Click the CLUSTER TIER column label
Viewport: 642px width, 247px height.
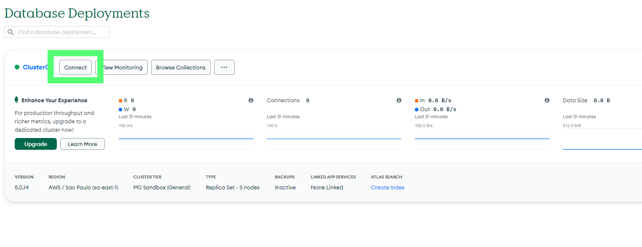click(x=147, y=177)
